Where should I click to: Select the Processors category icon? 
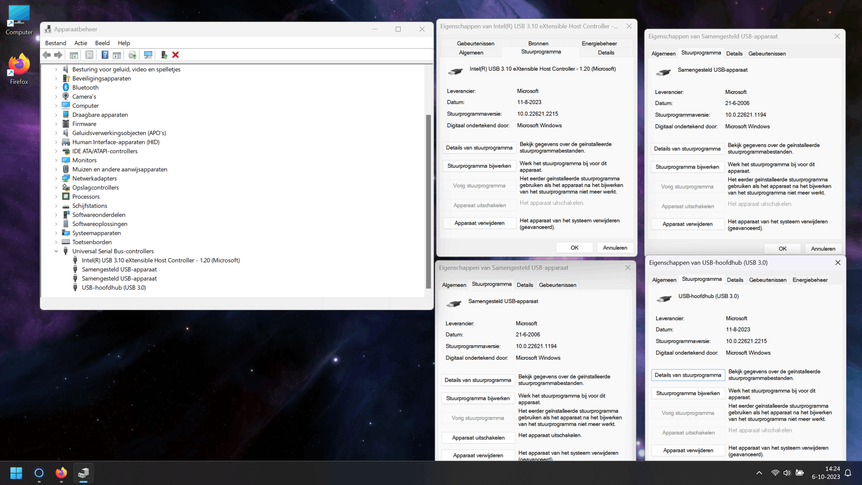[x=66, y=196]
